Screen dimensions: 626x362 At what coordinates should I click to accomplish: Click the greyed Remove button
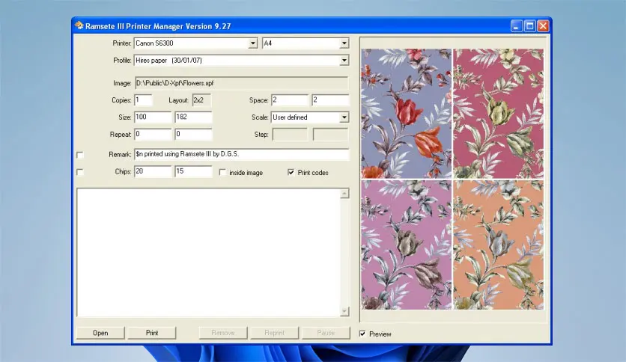tap(223, 333)
